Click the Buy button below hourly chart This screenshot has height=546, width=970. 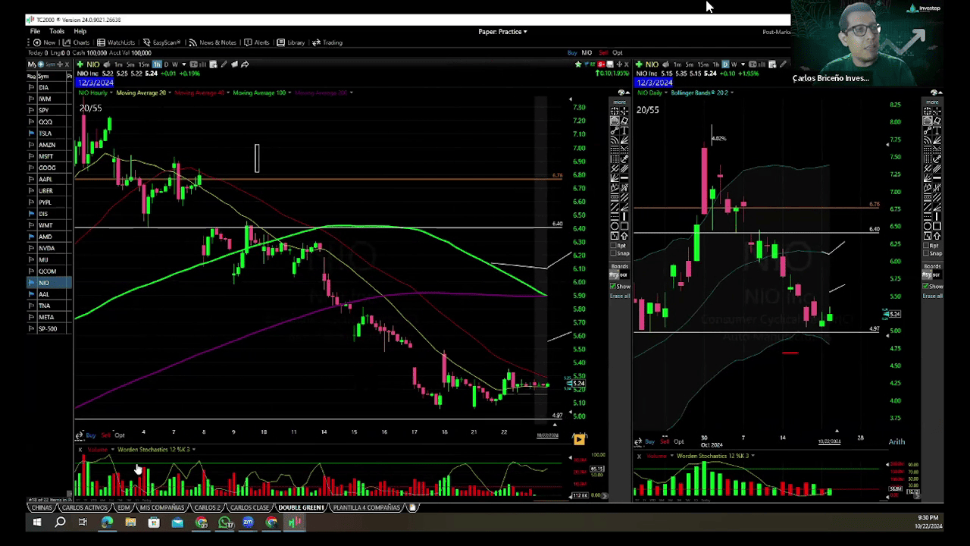[91, 435]
